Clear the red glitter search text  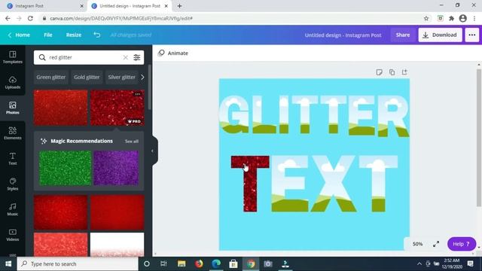[x=126, y=57]
